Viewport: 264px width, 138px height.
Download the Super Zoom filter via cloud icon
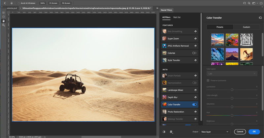tap(195, 39)
